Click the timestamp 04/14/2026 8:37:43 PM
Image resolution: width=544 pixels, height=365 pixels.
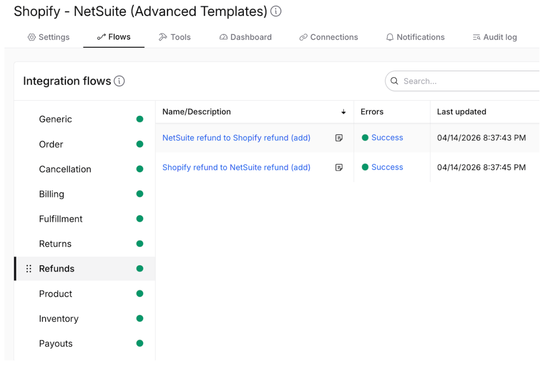[481, 138]
